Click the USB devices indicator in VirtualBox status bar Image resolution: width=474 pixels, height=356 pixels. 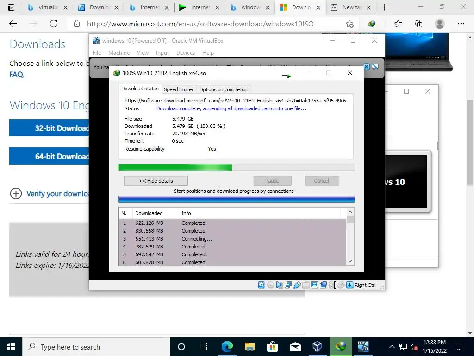pos(297,285)
